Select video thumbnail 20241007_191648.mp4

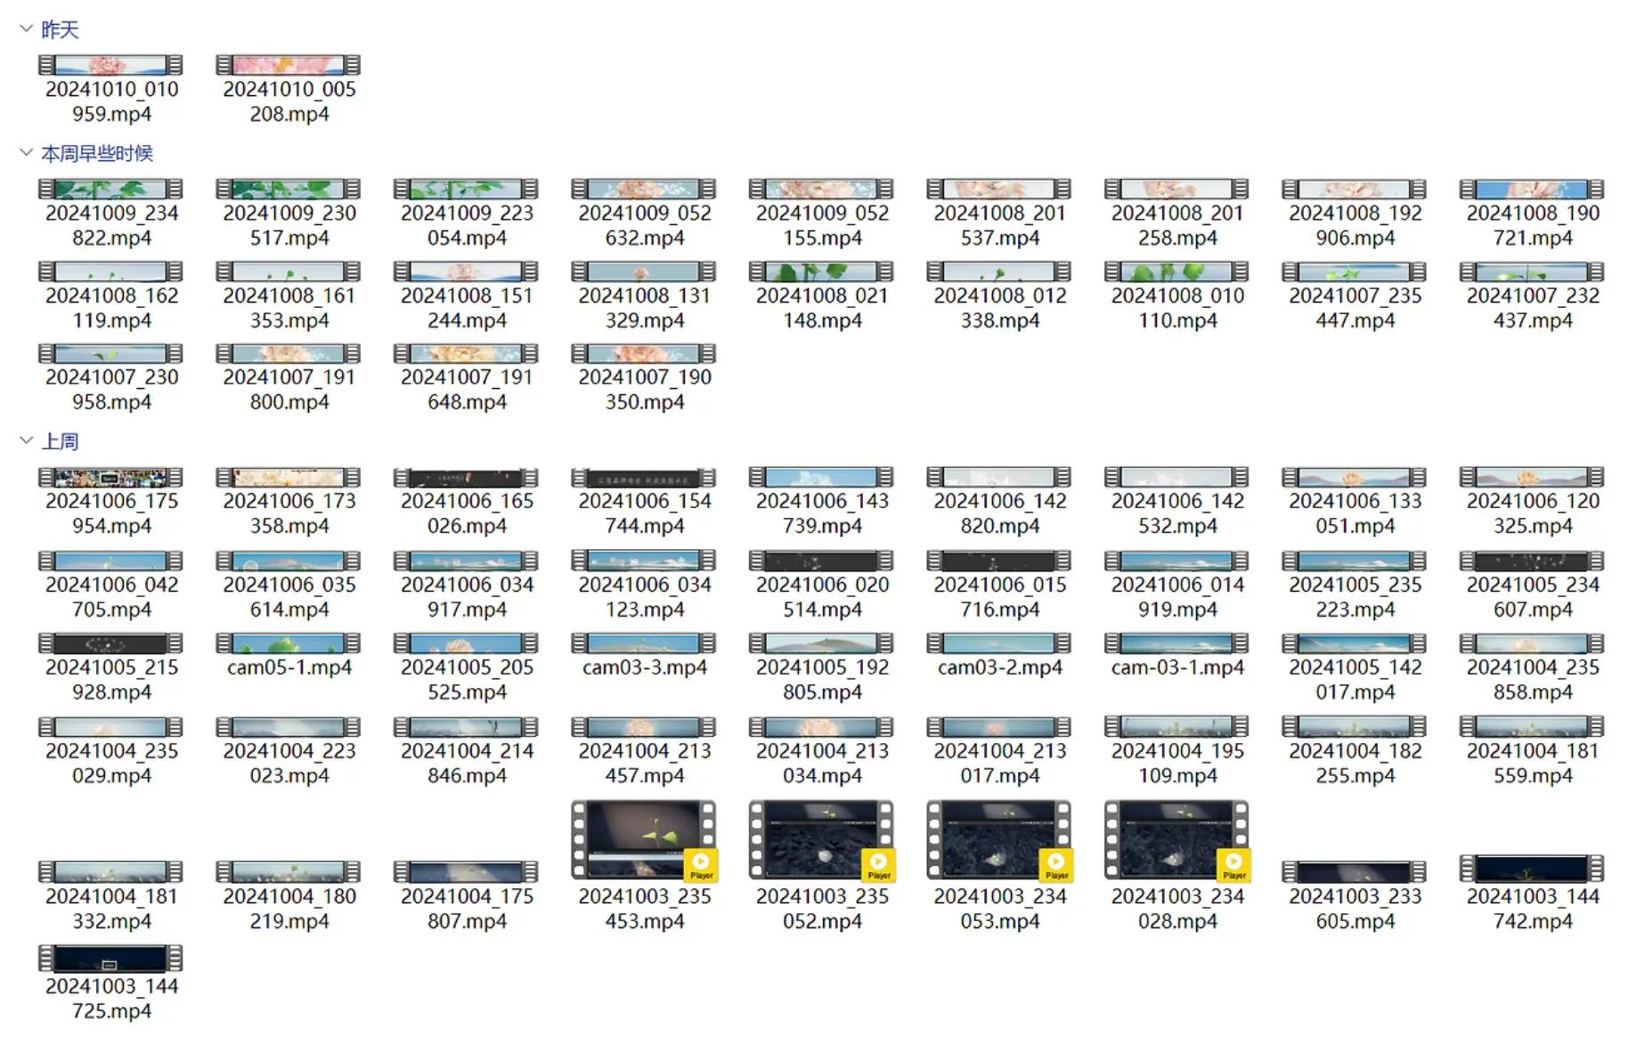click(467, 353)
